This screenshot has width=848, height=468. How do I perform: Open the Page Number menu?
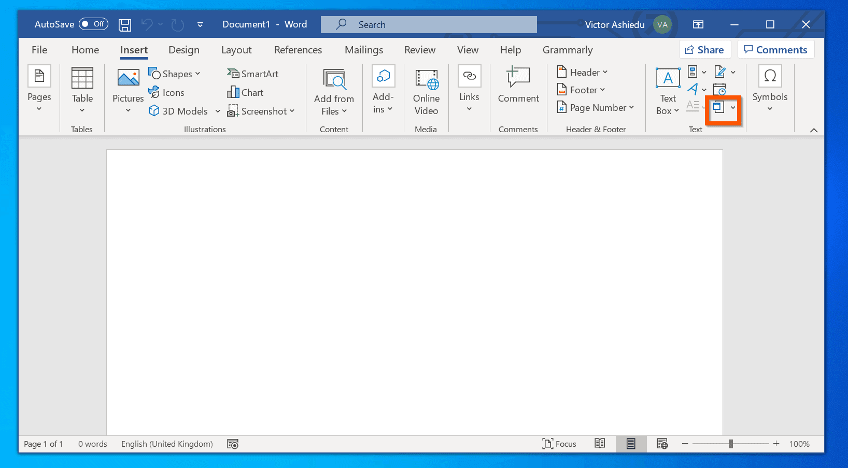pos(596,107)
